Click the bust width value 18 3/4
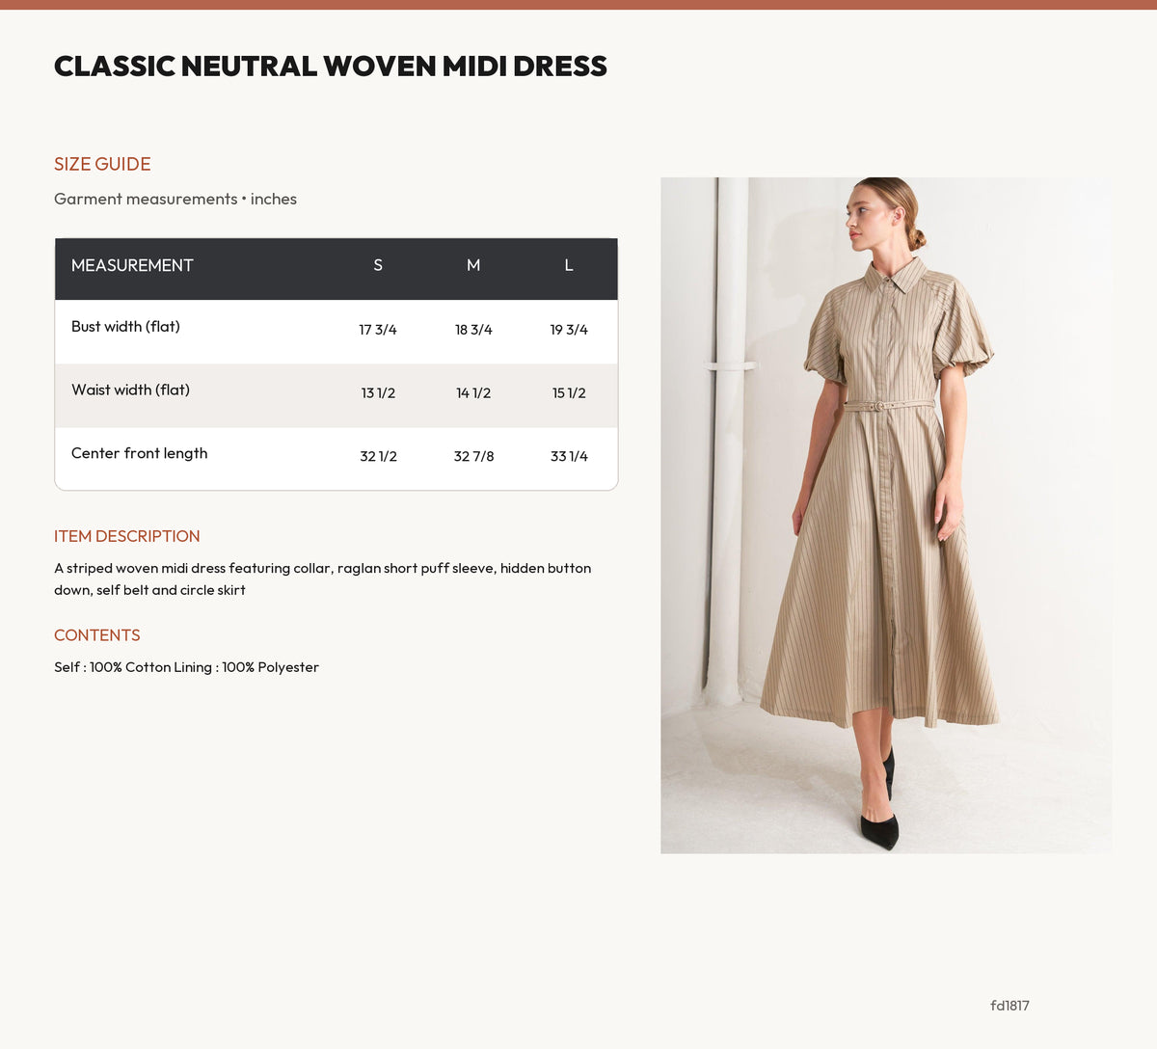The width and height of the screenshot is (1157, 1049). tap(473, 330)
